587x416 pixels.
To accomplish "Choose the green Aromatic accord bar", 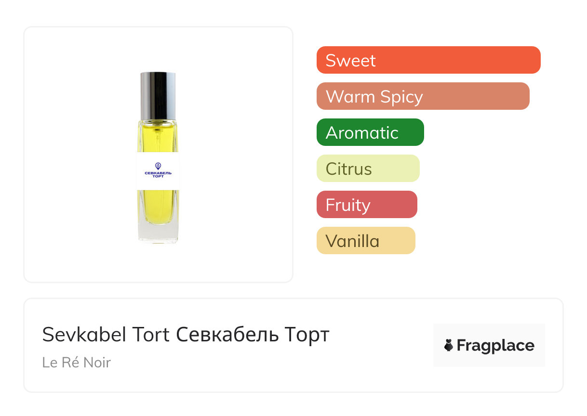I will (370, 132).
